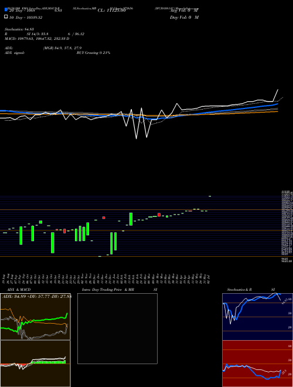The width and height of the screenshot is (293, 387).
Task: Open the red RSI chart panel
Action: click(257, 364)
